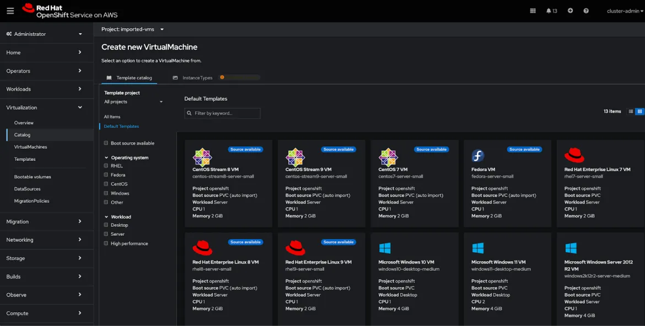Open Templates in the sidebar
645x326 pixels.
(x=25, y=159)
